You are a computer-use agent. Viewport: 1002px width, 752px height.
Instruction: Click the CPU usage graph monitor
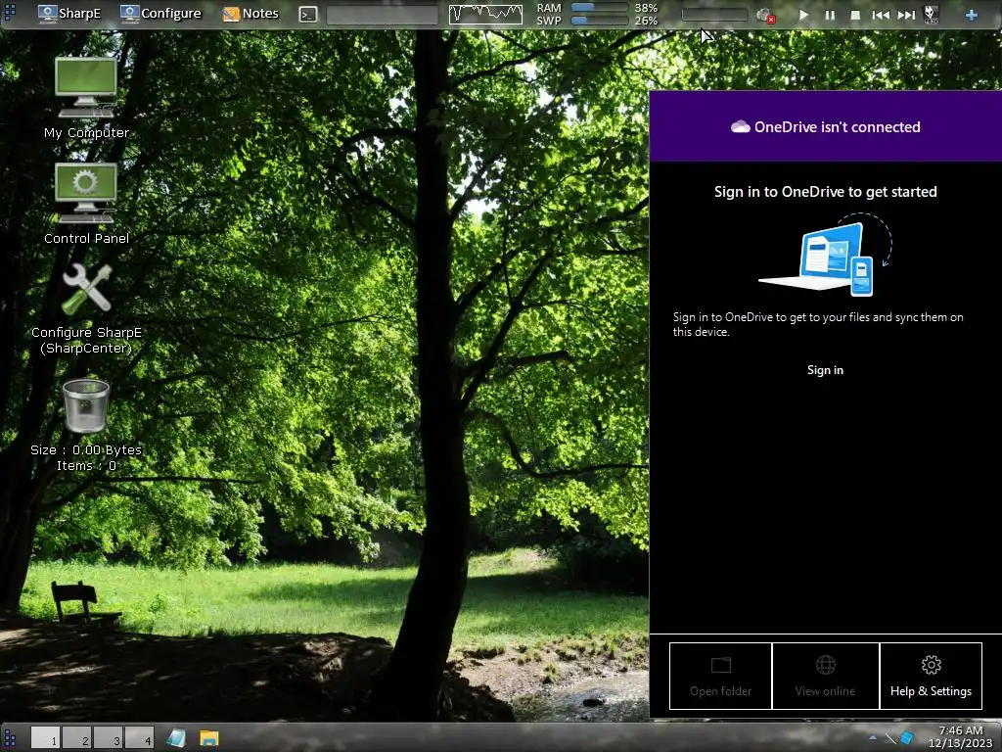click(x=485, y=14)
